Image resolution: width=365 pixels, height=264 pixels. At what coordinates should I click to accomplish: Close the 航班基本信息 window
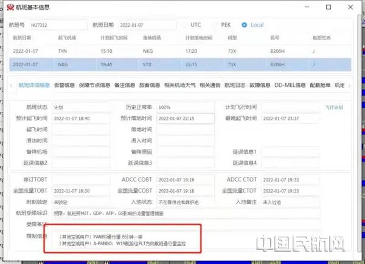pyautogui.click(x=353, y=7)
